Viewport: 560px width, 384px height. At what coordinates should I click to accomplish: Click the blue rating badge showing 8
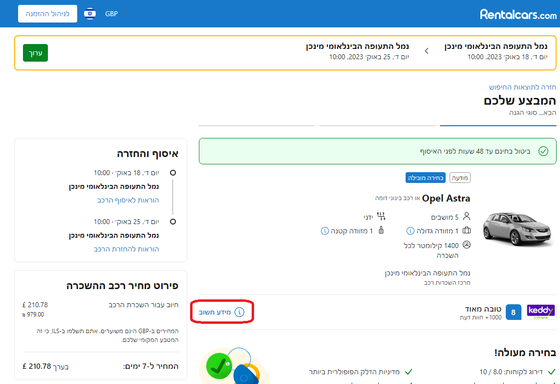(513, 312)
